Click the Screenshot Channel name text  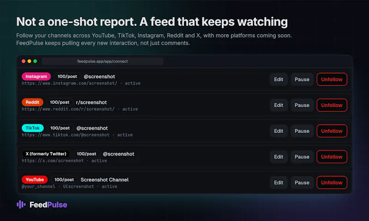point(105,180)
